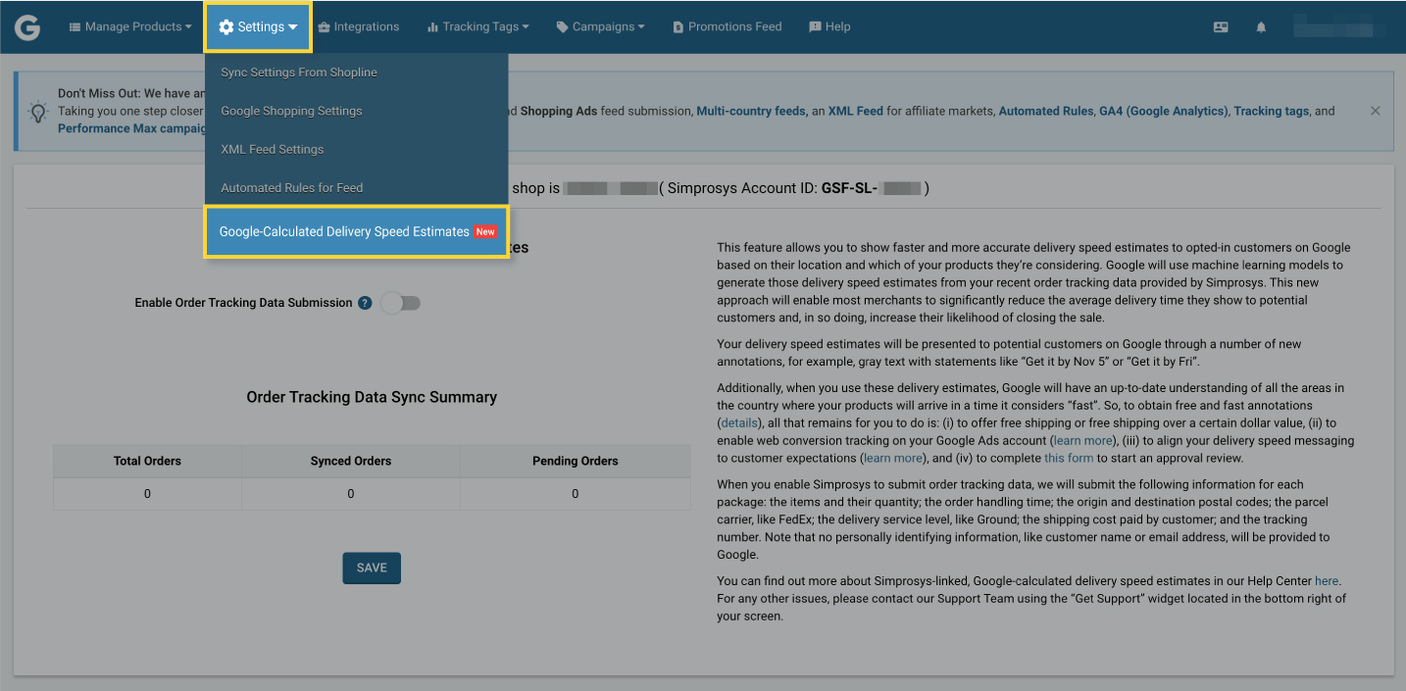
Task: Open the notifications bell
Action: tap(1261, 27)
